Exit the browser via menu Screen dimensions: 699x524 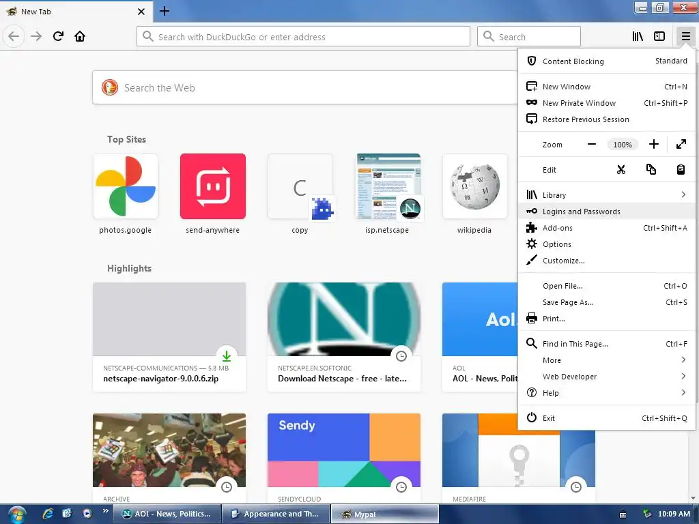607,418
